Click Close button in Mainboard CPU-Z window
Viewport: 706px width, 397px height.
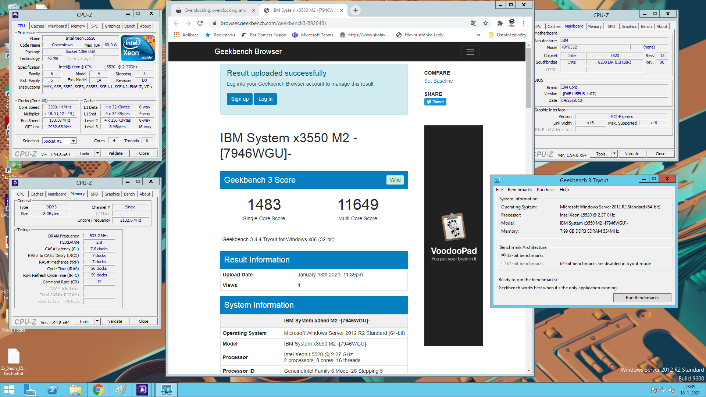pyautogui.click(x=660, y=154)
